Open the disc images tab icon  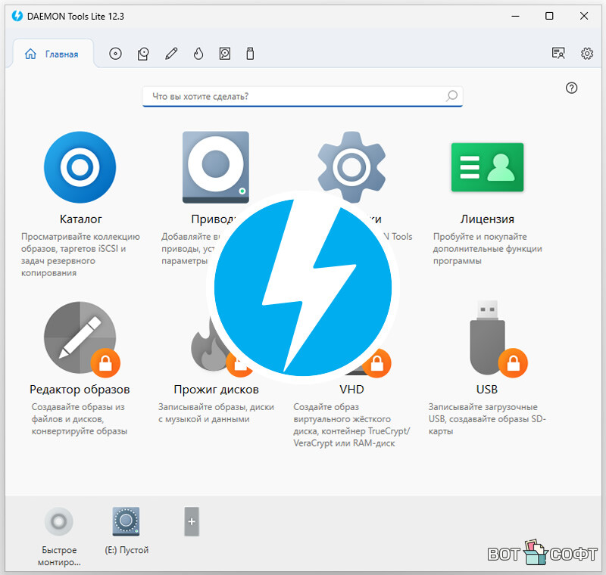coord(115,54)
